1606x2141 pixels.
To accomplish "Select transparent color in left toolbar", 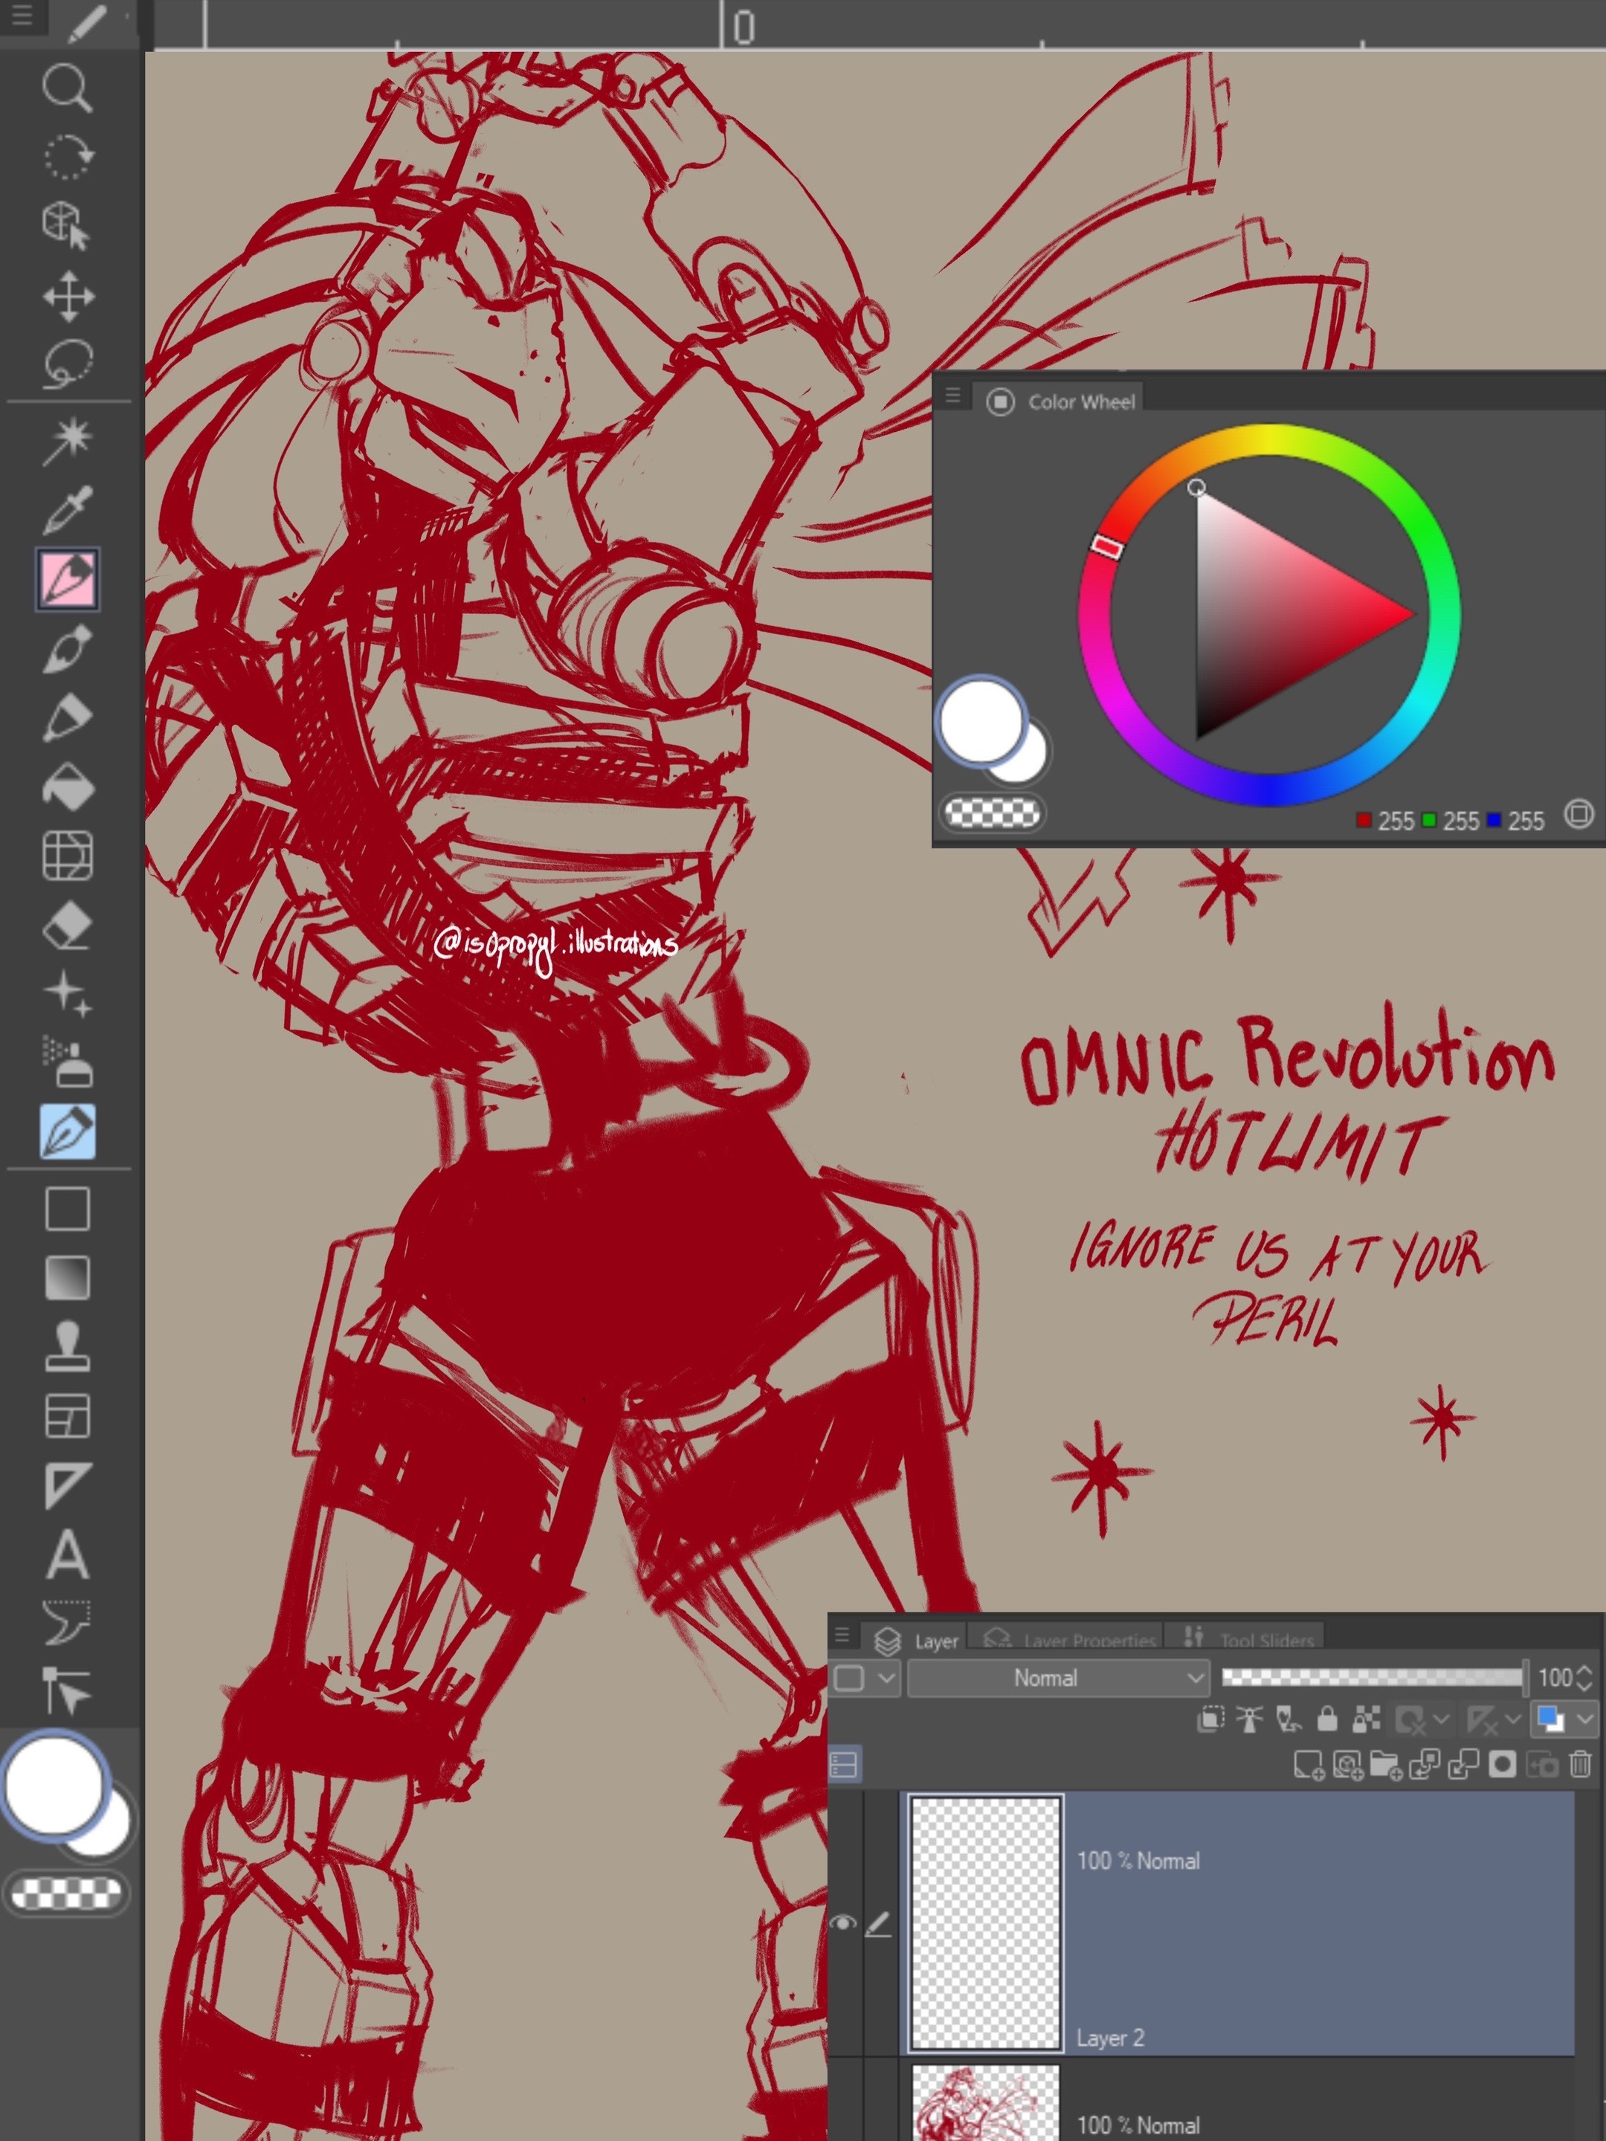I will (x=66, y=1894).
